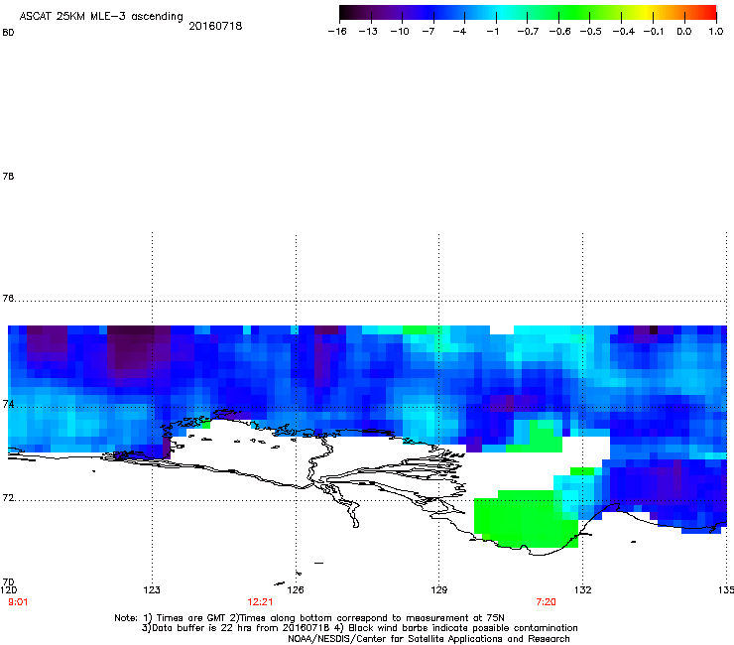Select the -0.4 color scale value

pos(624,32)
